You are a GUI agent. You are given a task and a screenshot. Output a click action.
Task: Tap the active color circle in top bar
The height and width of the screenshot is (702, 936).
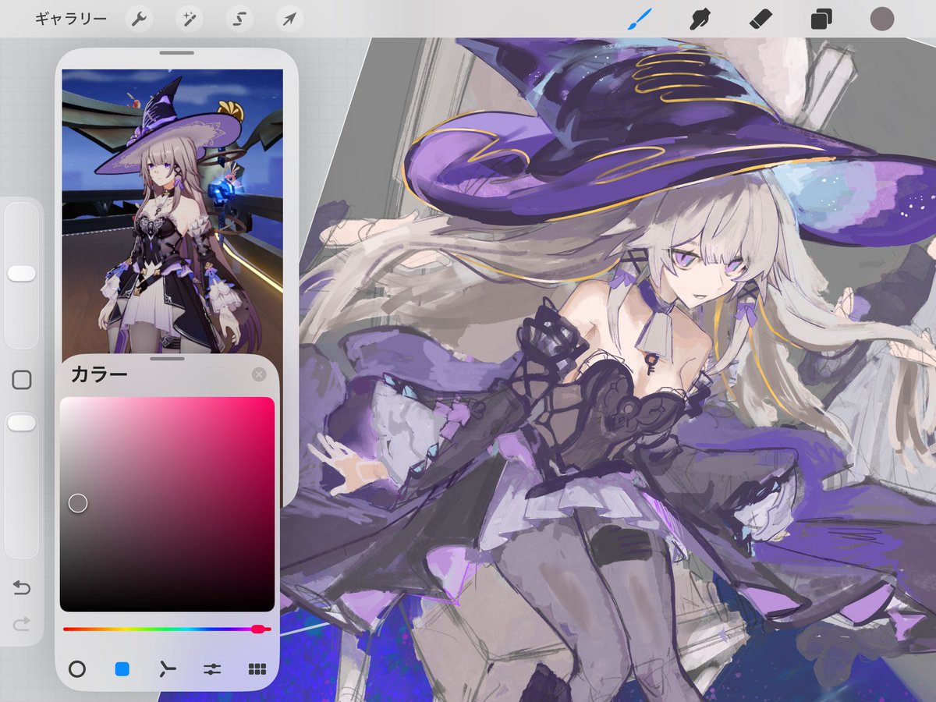click(881, 19)
